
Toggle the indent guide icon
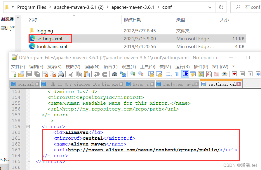[185, 74]
